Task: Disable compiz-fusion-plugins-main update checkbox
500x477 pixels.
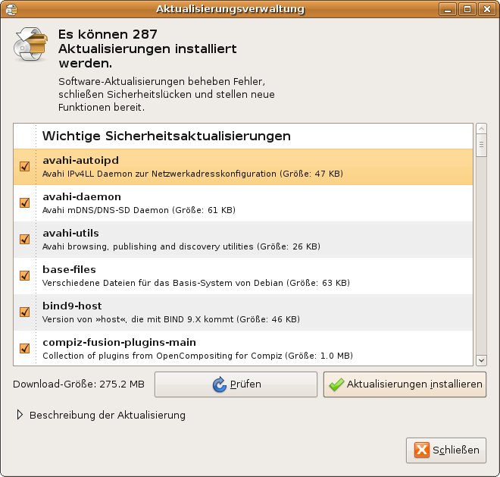Action: click(24, 348)
